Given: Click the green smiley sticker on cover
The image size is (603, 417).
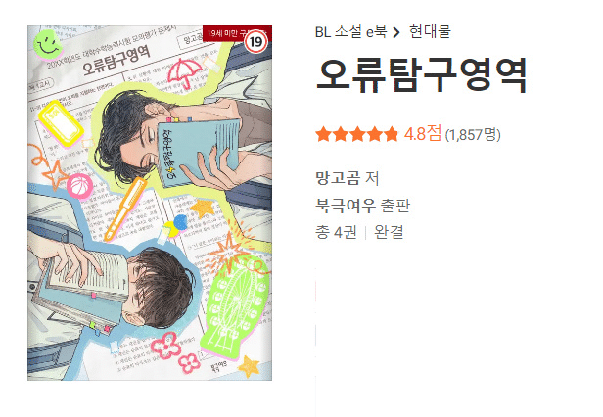Looking at the screenshot, I should [x=48, y=45].
